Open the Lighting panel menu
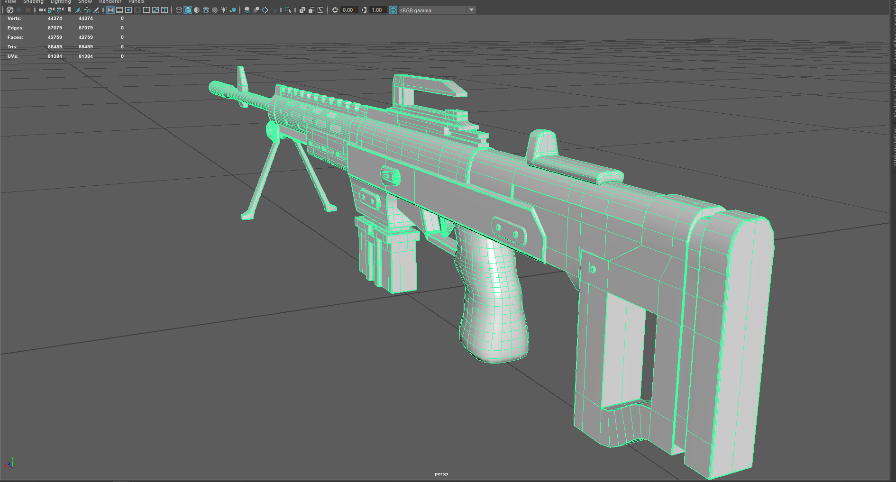The height and width of the screenshot is (482, 896). point(61,2)
